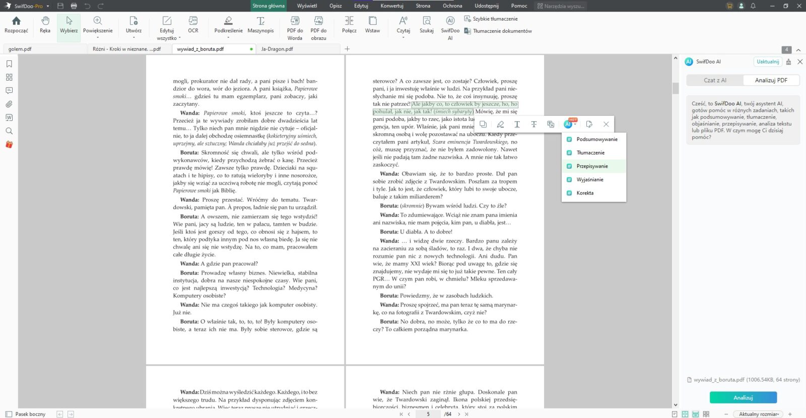This screenshot has height=418, width=806.
Task: Open the search panel in the left sidebar
Action: pyautogui.click(x=9, y=131)
